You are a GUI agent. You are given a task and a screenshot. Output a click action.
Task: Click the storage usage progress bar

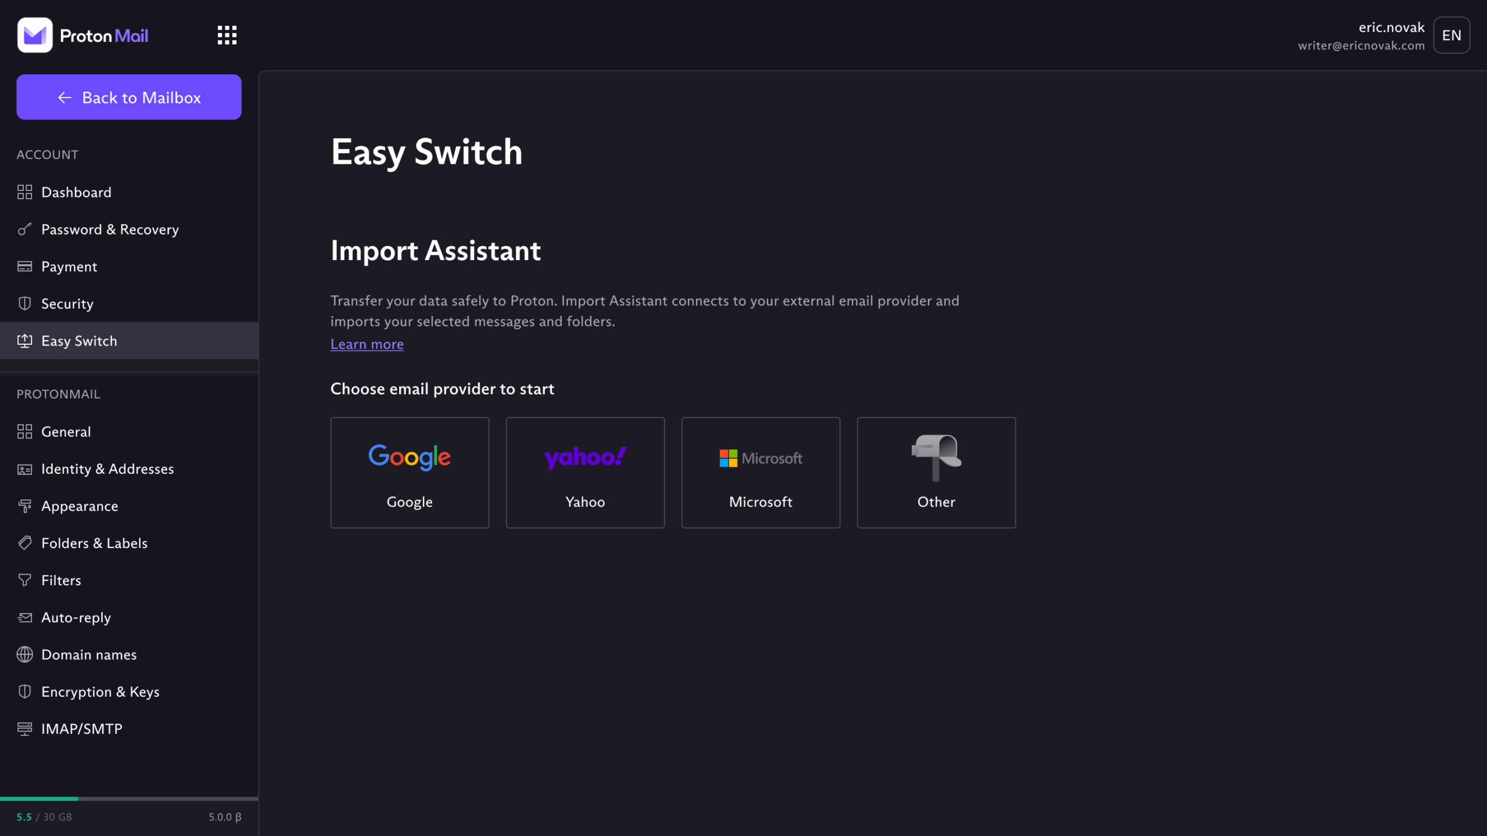click(x=129, y=799)
